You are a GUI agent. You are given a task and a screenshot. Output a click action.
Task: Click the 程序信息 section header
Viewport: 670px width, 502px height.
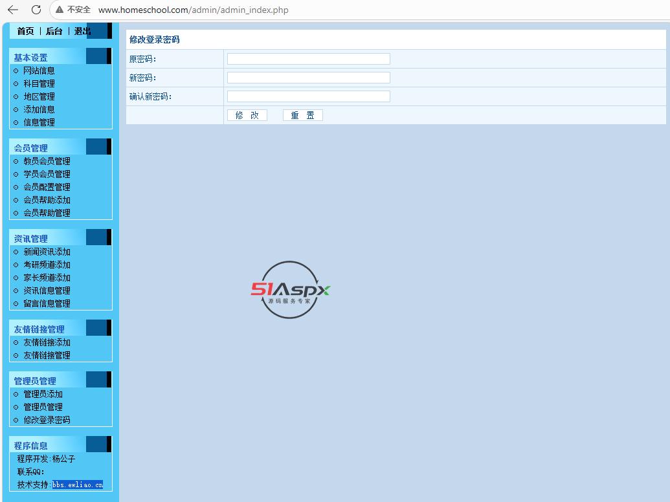(31, 446)
